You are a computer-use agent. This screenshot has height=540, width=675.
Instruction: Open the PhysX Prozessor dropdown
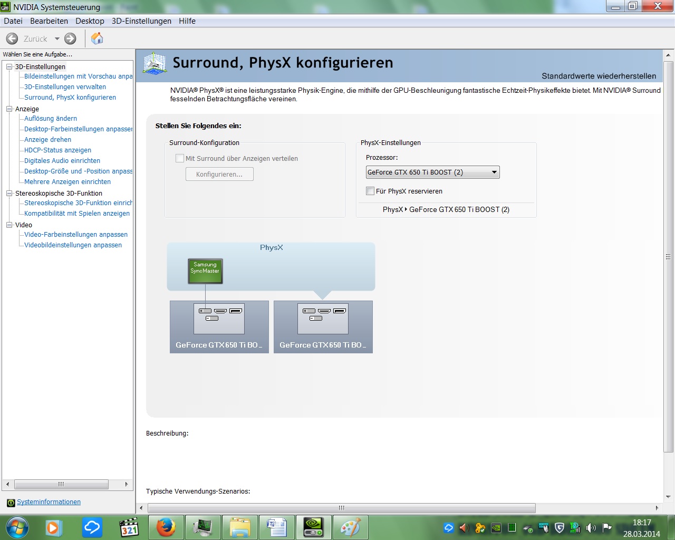coord(432,172)
